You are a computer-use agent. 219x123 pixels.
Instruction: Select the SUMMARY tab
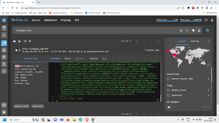182,41
